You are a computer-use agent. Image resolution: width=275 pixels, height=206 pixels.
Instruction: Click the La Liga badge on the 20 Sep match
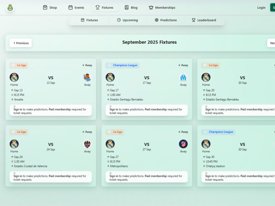click(211, 65)
